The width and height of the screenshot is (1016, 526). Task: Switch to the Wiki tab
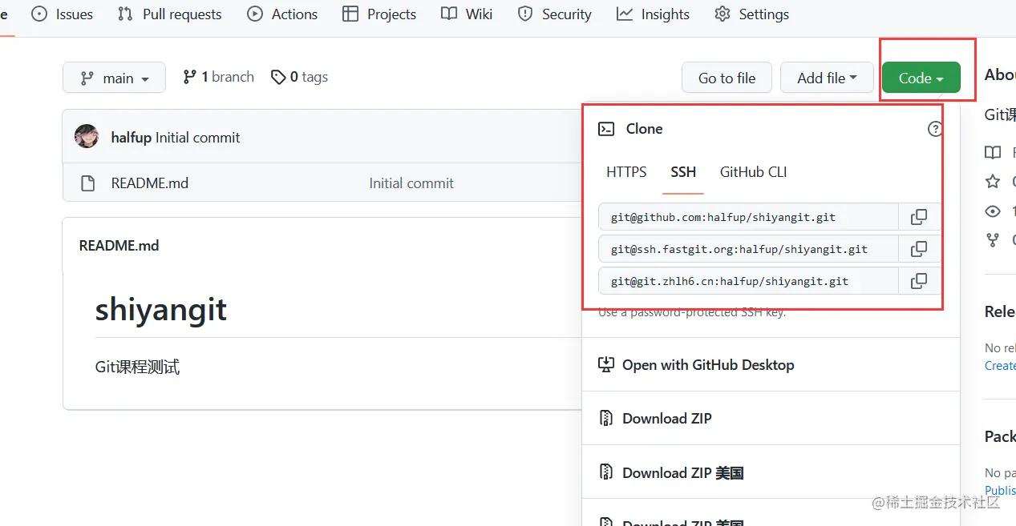[467, 14]
